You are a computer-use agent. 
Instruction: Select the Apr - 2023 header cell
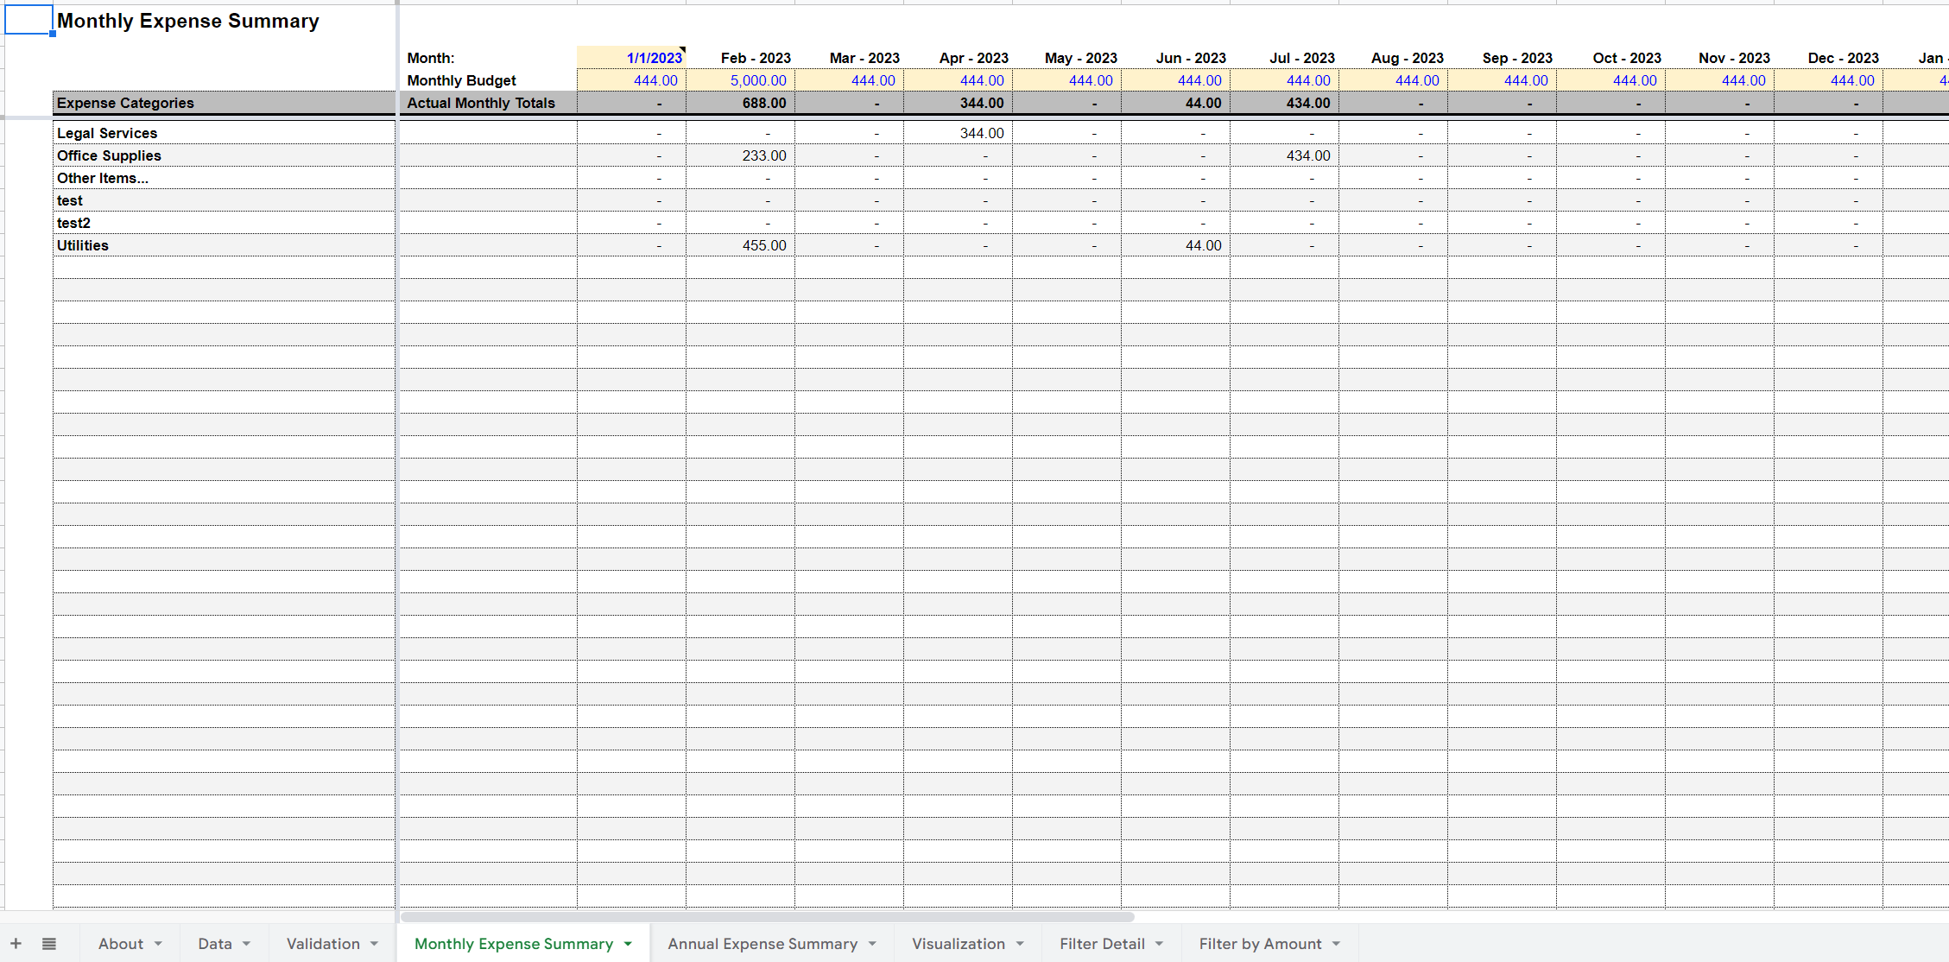[958, 58]
